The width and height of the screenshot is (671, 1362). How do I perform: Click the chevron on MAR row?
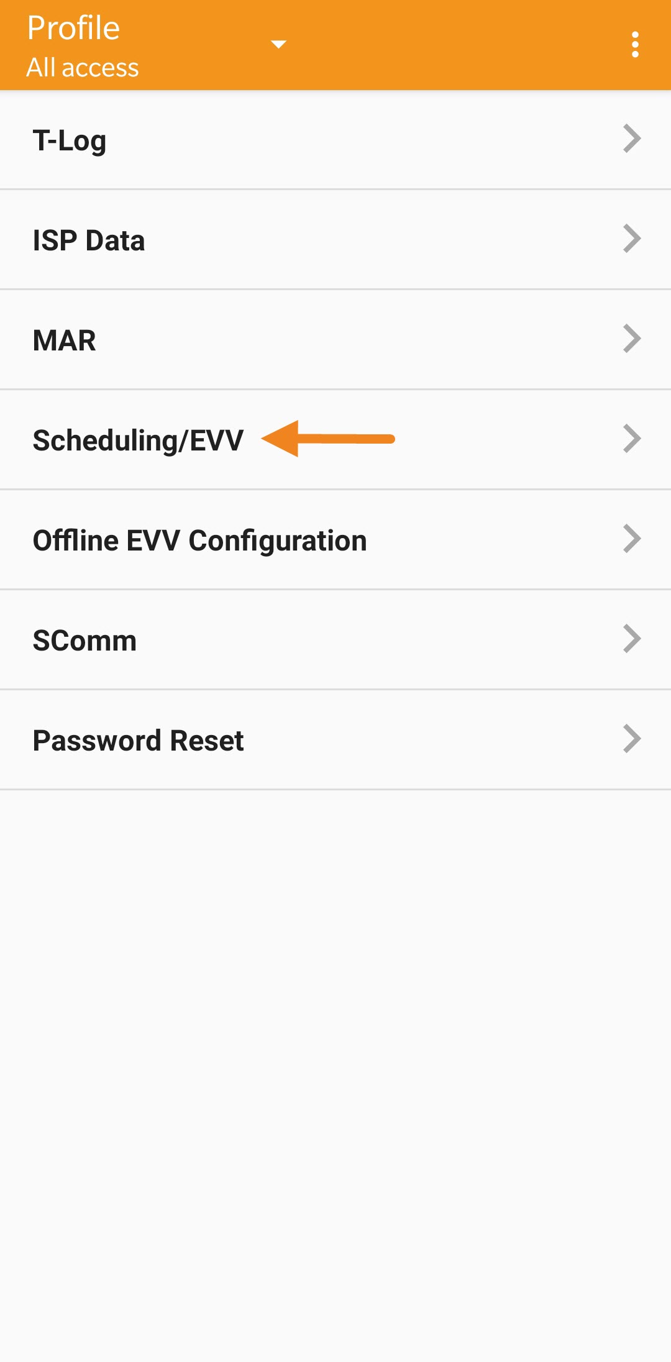click(x=632, y=339)
